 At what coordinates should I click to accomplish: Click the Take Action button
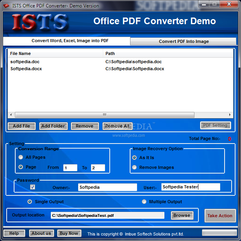coord(220,216)
